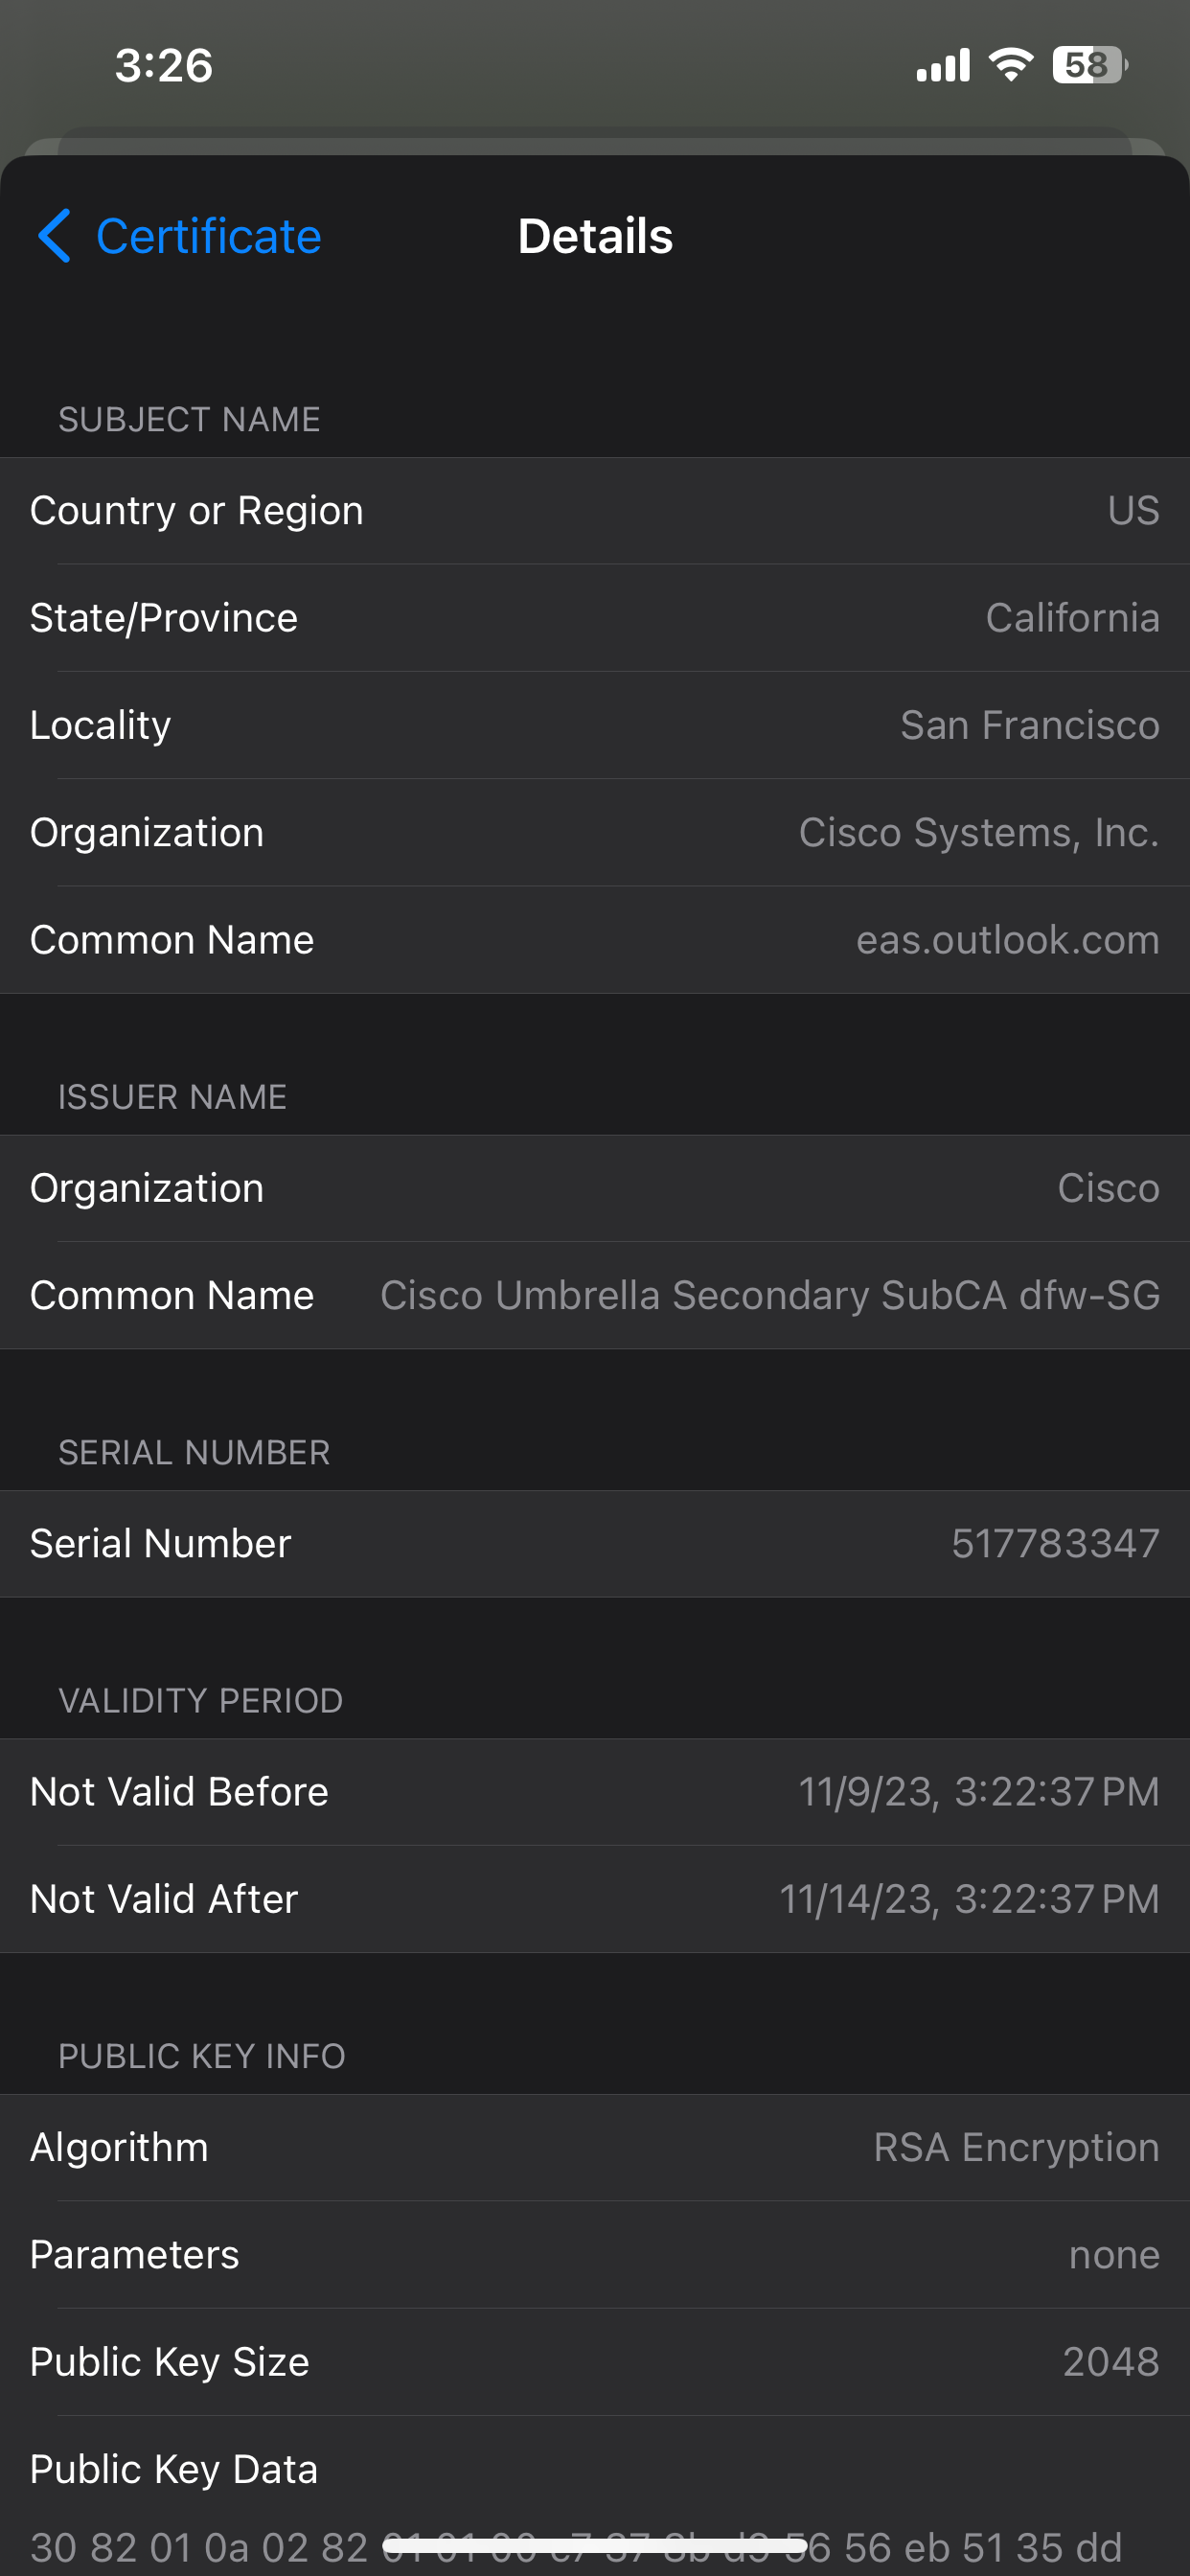The width and height of the screenshot is (1190, 2576).
Task: Tap the Wi-Fi status icon
Action: (x=1010, y=65)
